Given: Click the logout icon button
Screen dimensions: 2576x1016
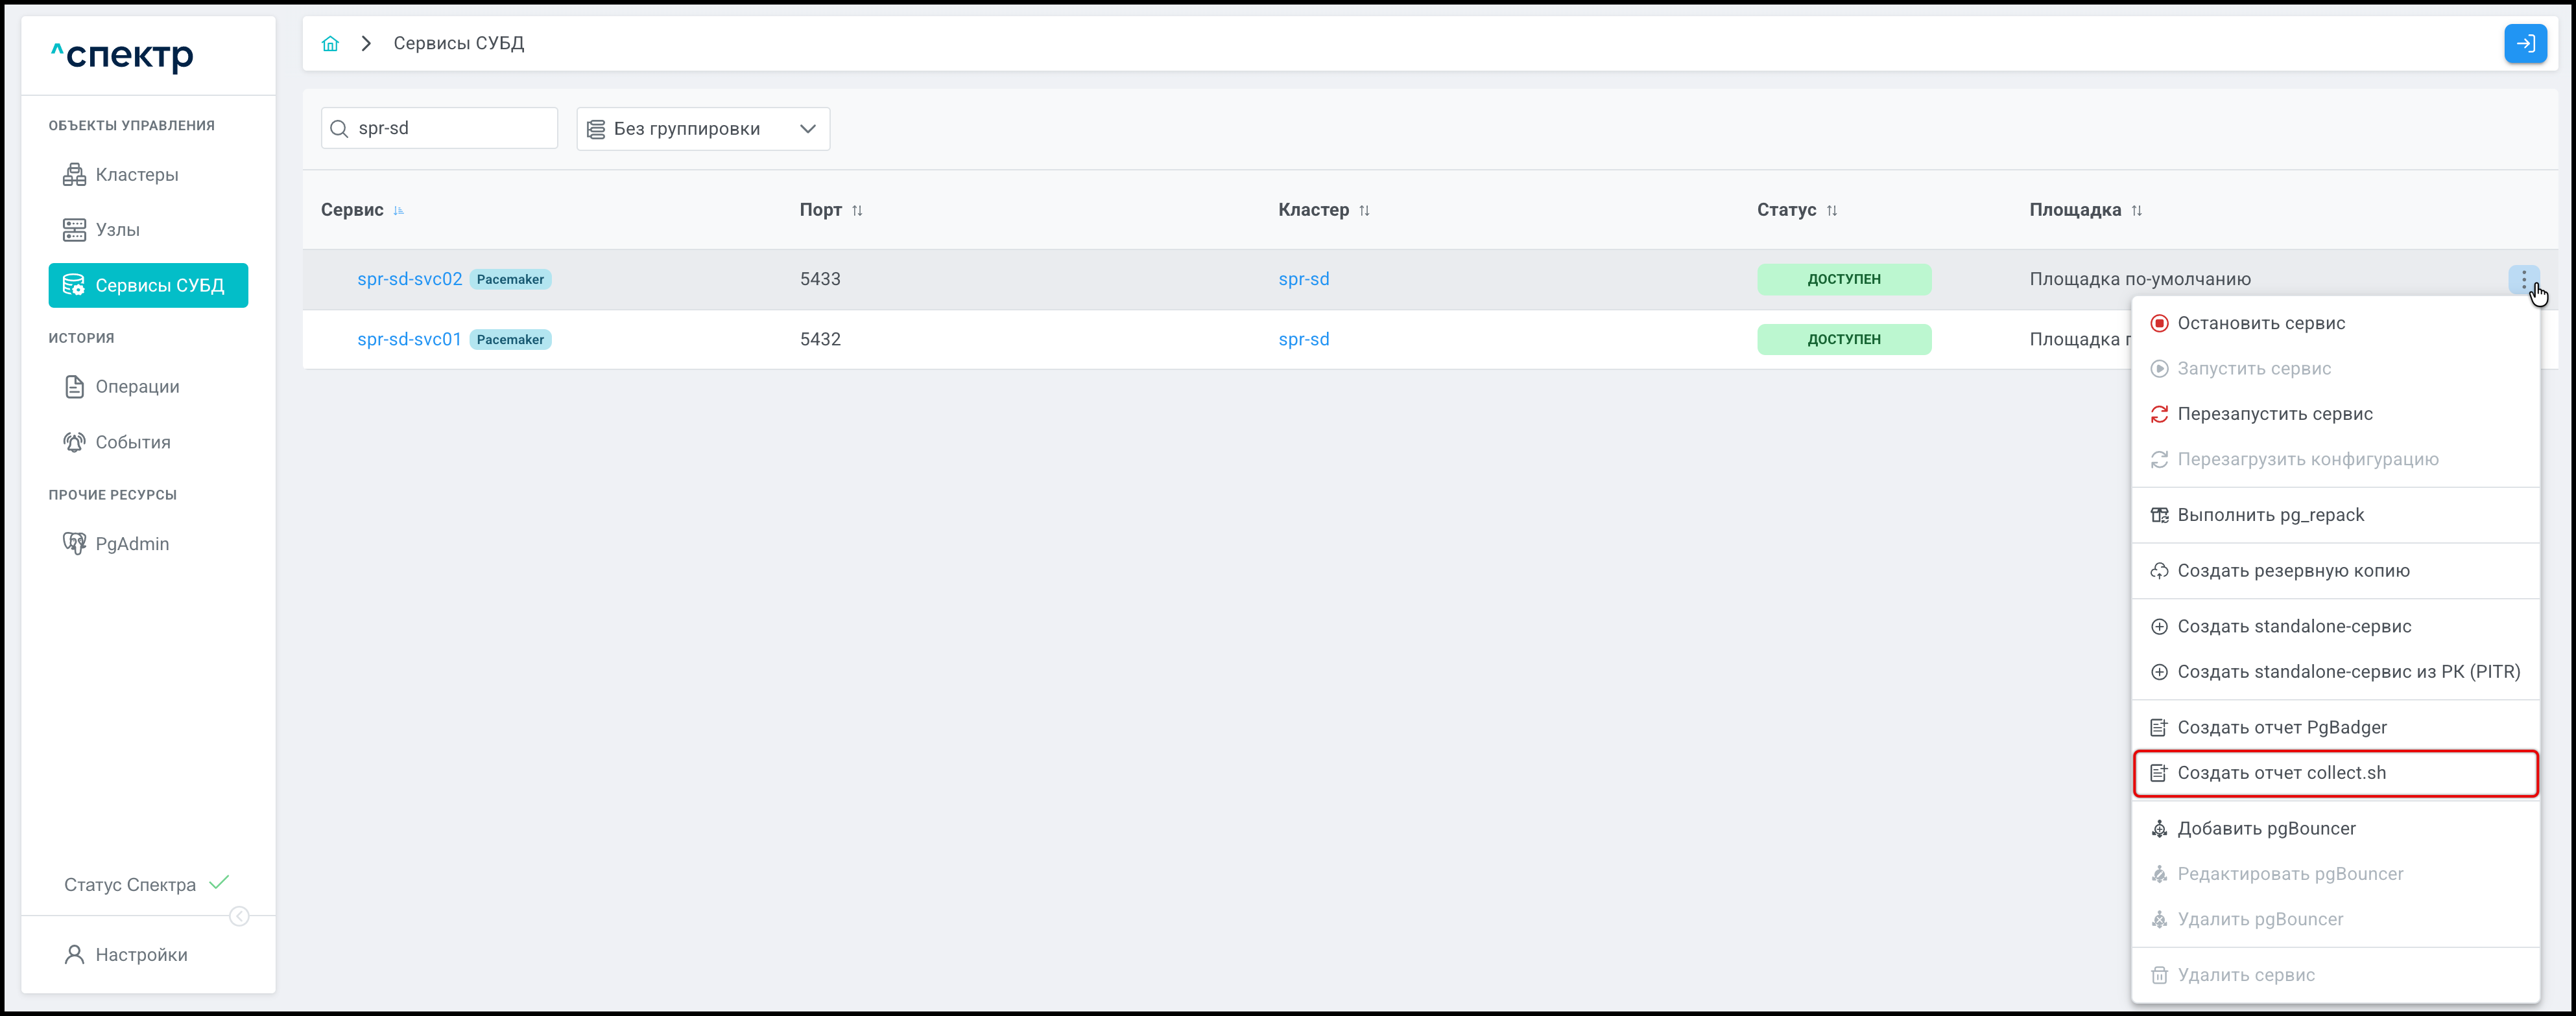Looking at the screenshot, I should (x=2524, y=44).
